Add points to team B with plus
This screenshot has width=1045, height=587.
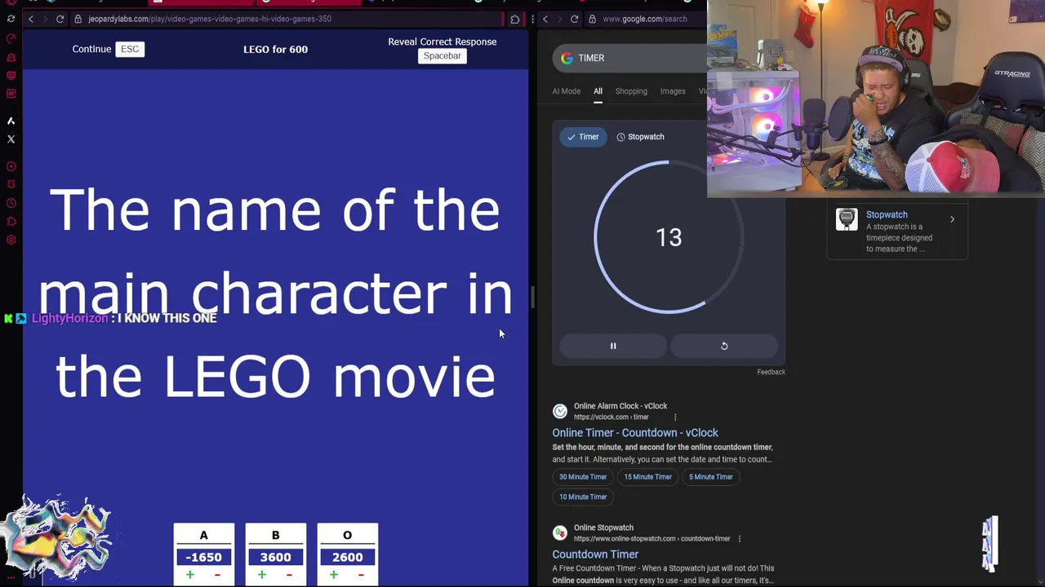(262, 575)
